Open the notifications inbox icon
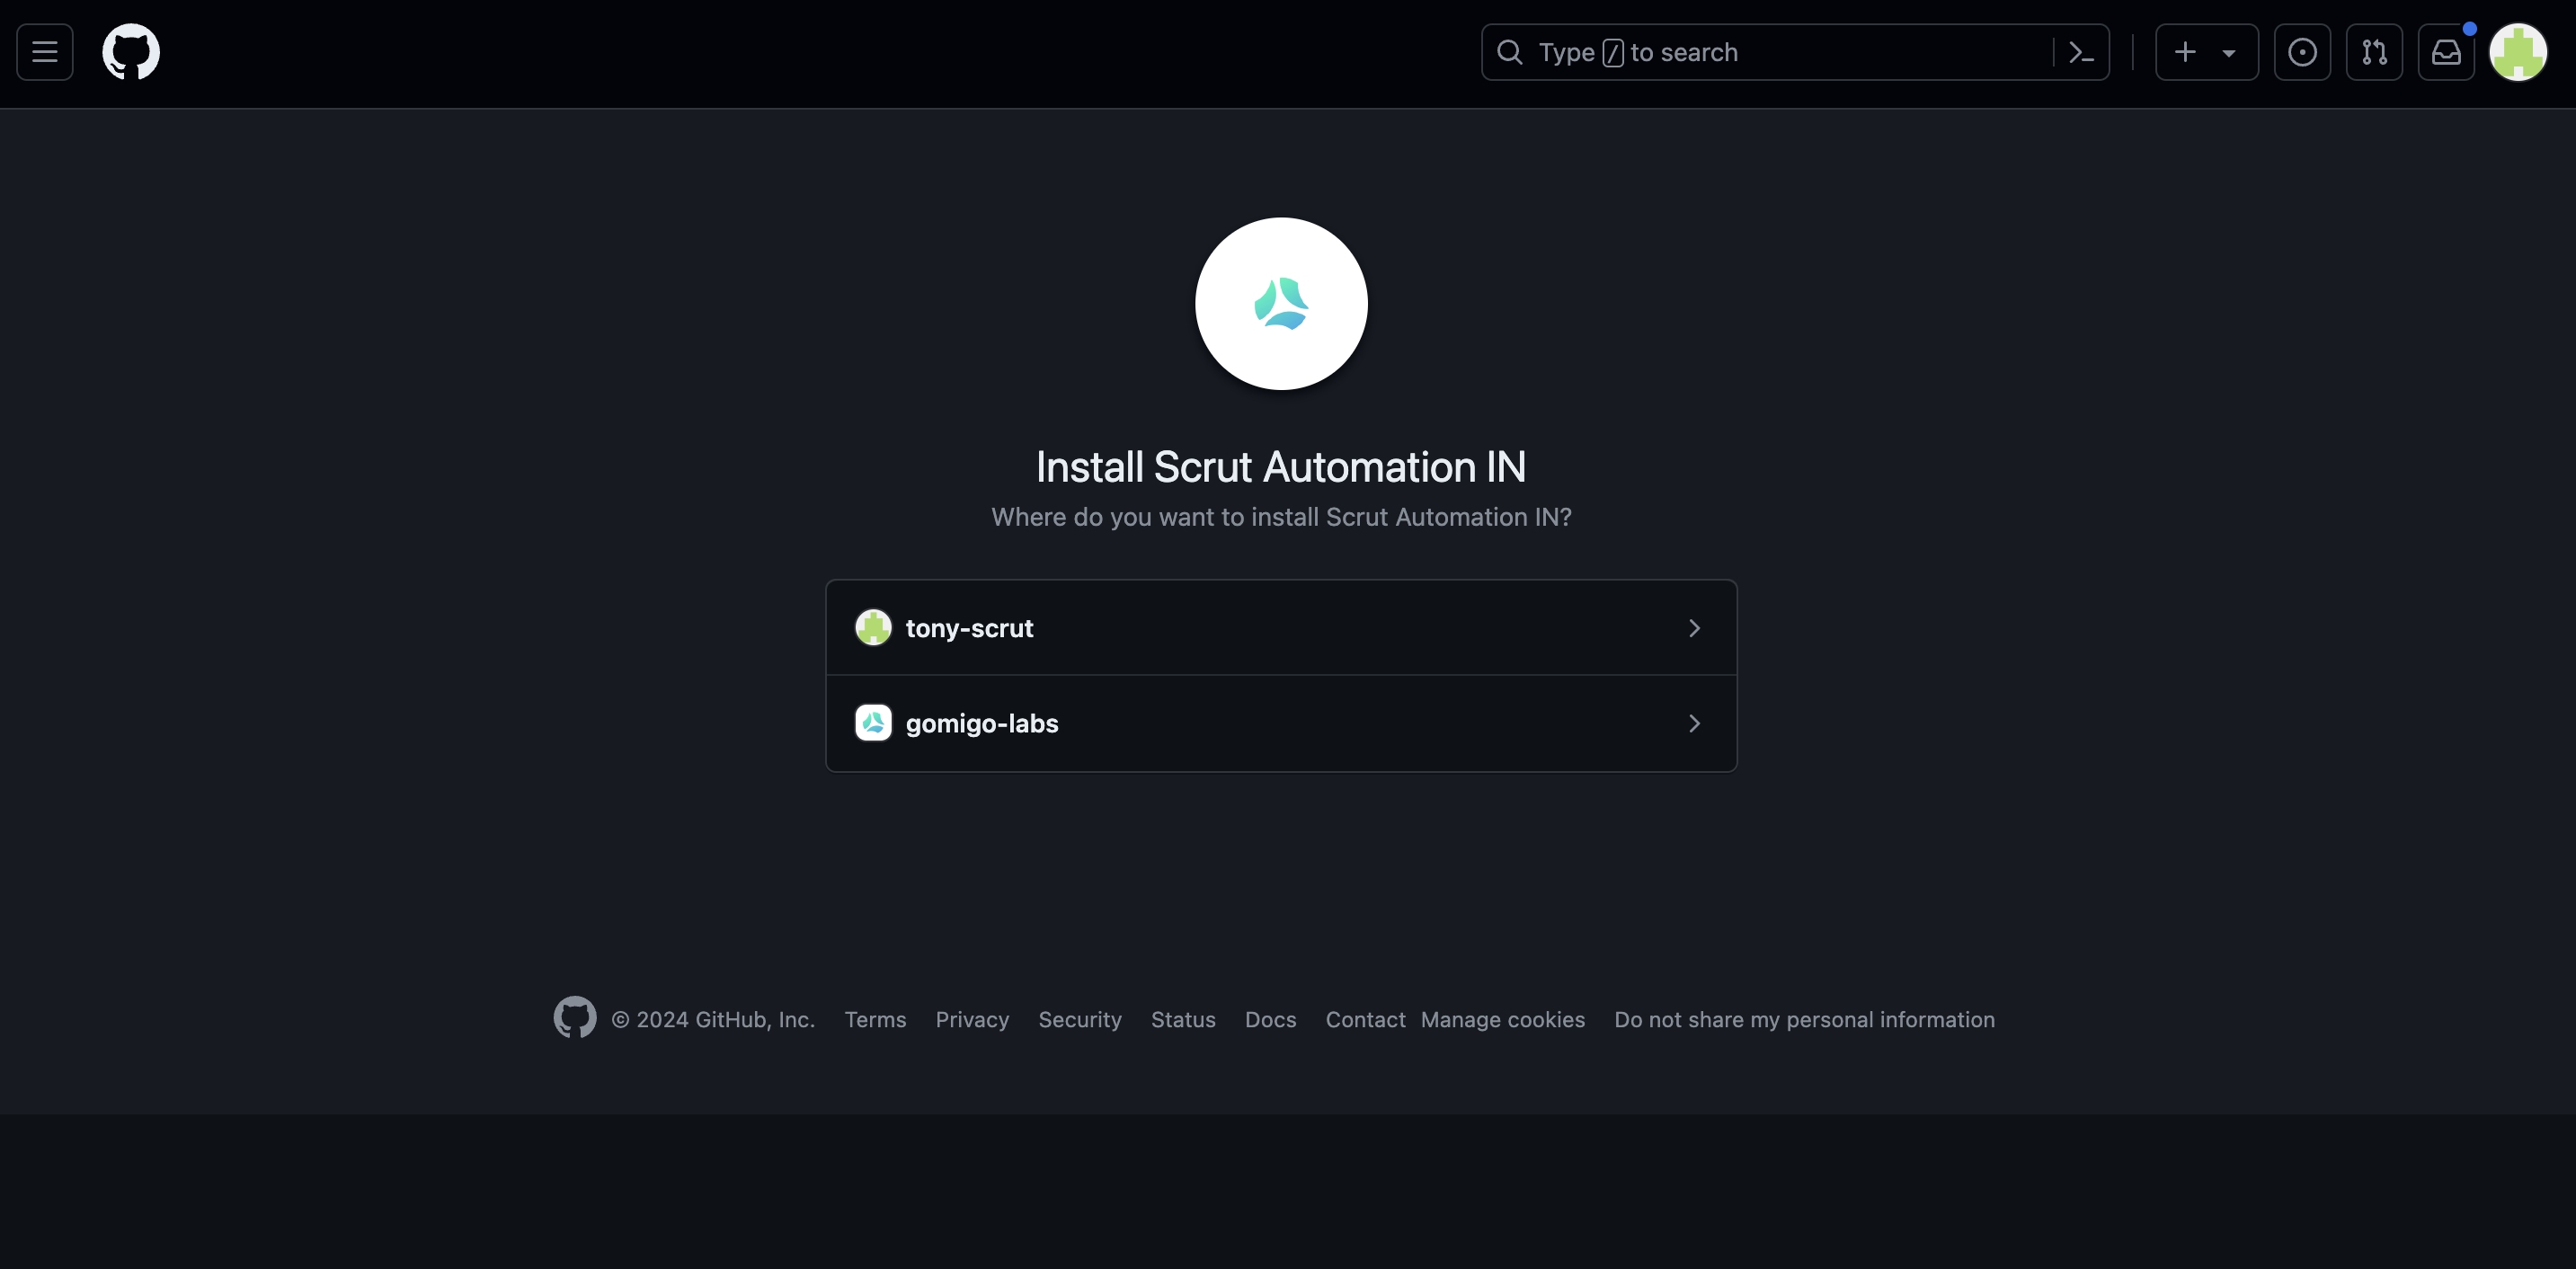This screenshot has width=2576, height=1269. pos(2446,52)
